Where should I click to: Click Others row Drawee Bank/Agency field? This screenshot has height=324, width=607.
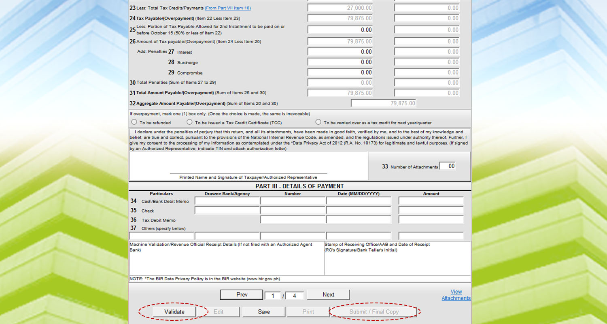(227, 236)
